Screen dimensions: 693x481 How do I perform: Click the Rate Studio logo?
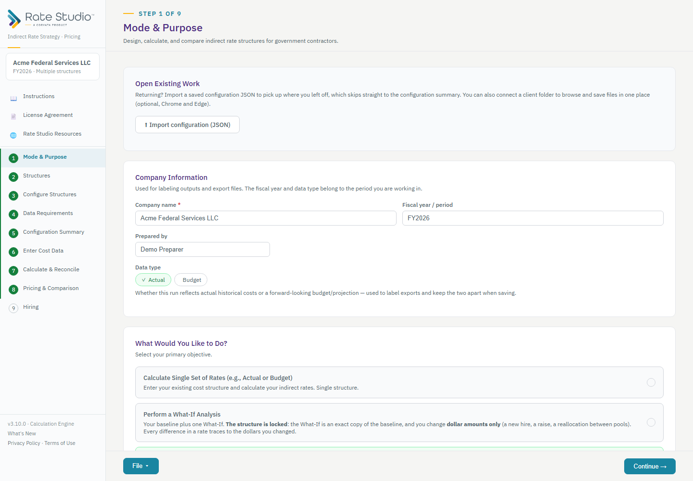click(x=51, y=19)
